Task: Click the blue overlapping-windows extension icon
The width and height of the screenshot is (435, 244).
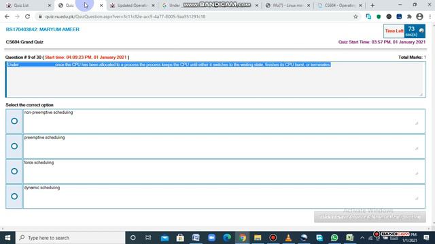Action: (x=368, y=16)
